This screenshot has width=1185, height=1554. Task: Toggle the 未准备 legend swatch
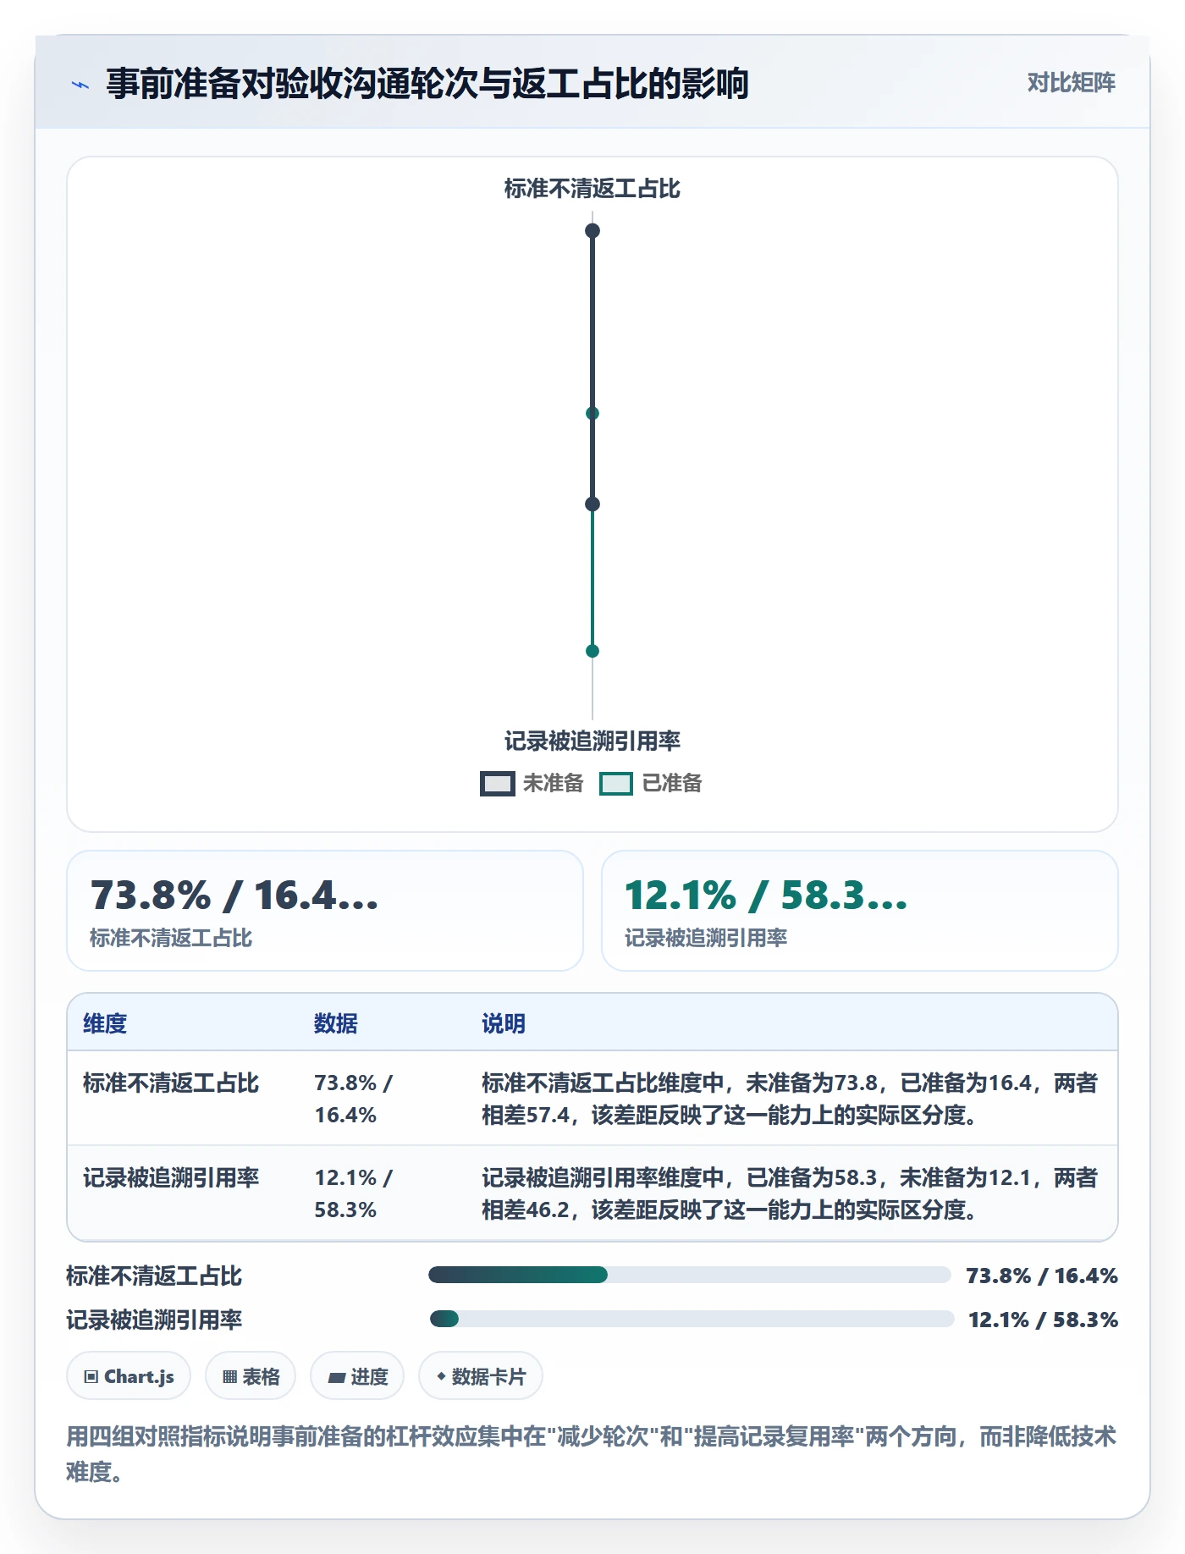[x=497, y=784]
